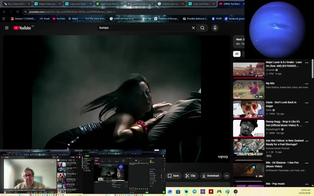Open the 'Possible defences' bookmark
The image size is (314, 196).
pyautogui.click(x=195, y=19)
